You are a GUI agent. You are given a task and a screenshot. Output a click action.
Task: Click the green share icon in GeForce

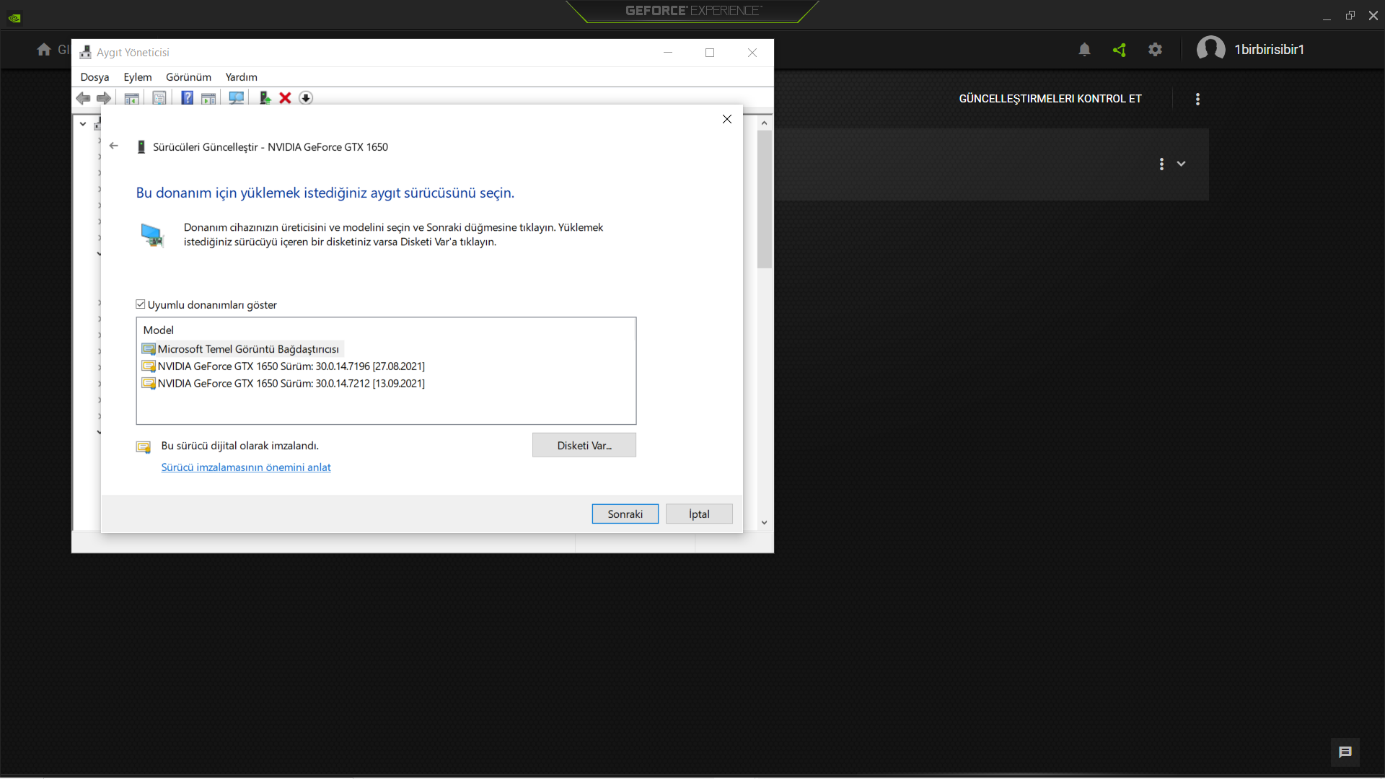[1120, 50]
